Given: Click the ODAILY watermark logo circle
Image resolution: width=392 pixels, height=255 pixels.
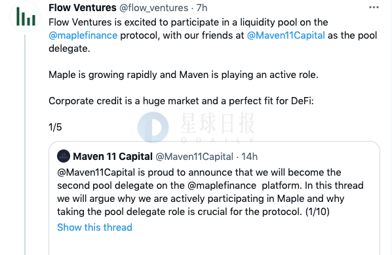Looking at the screenshot, I should point(153,127).
